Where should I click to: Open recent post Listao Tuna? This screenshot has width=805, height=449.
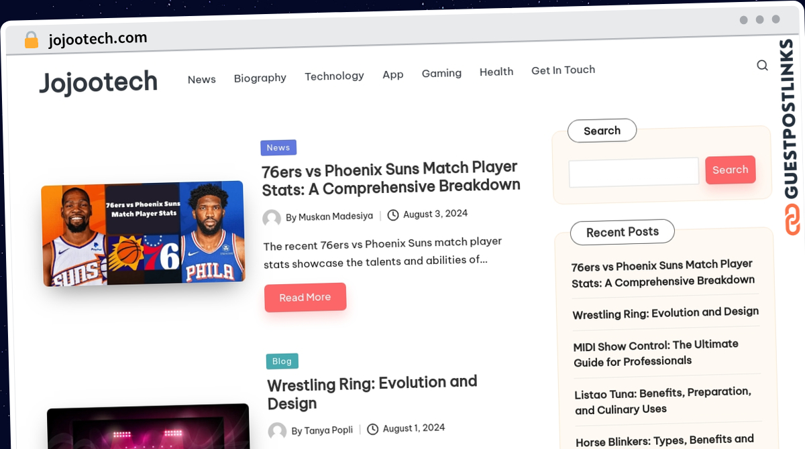(663, 400)
